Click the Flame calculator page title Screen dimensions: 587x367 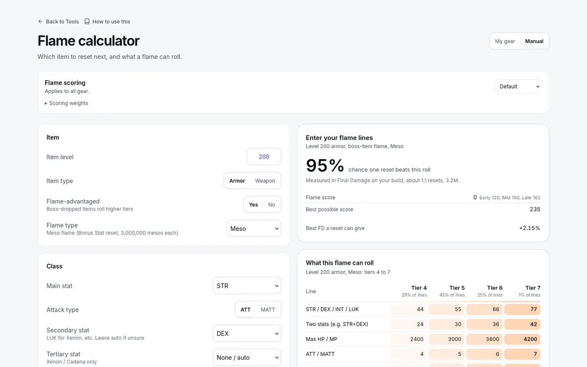pyautogui.click(x=89, y=41)
